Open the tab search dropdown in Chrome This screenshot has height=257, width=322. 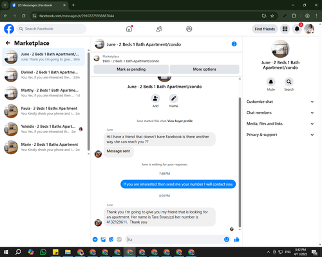[x=5, y=5]
